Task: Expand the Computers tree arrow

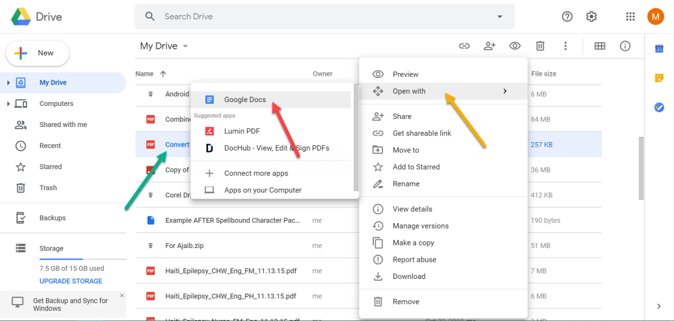Action: (x=8, y=103)
